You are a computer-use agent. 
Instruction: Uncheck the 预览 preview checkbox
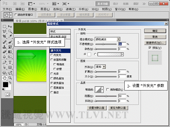[x=150, y=48]
